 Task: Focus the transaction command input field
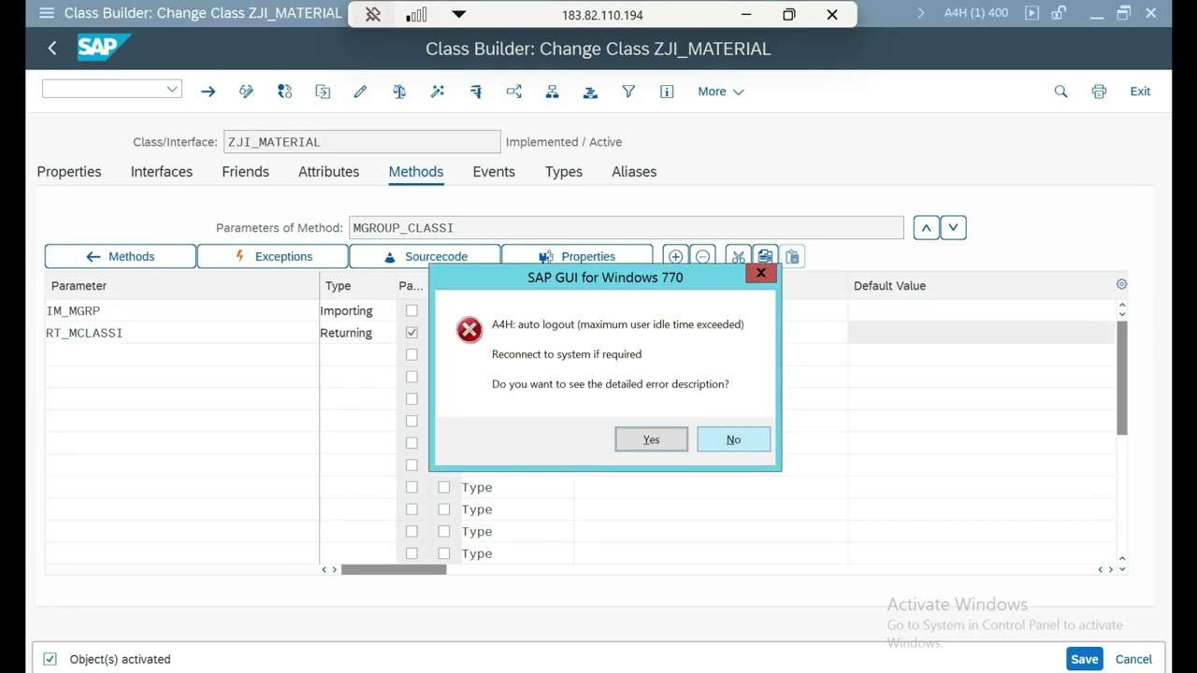[x=111, y=89]
